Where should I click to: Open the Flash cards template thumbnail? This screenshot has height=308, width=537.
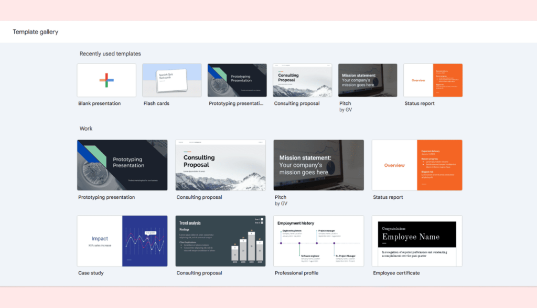pos(172,80)
